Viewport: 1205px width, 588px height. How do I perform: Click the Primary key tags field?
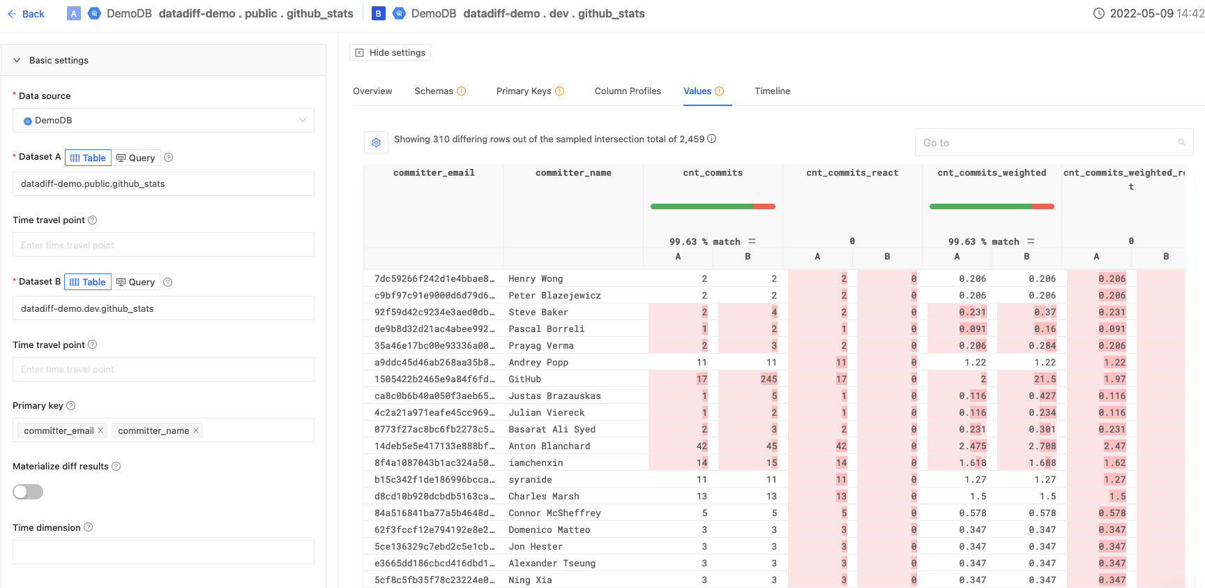point(163,430)
